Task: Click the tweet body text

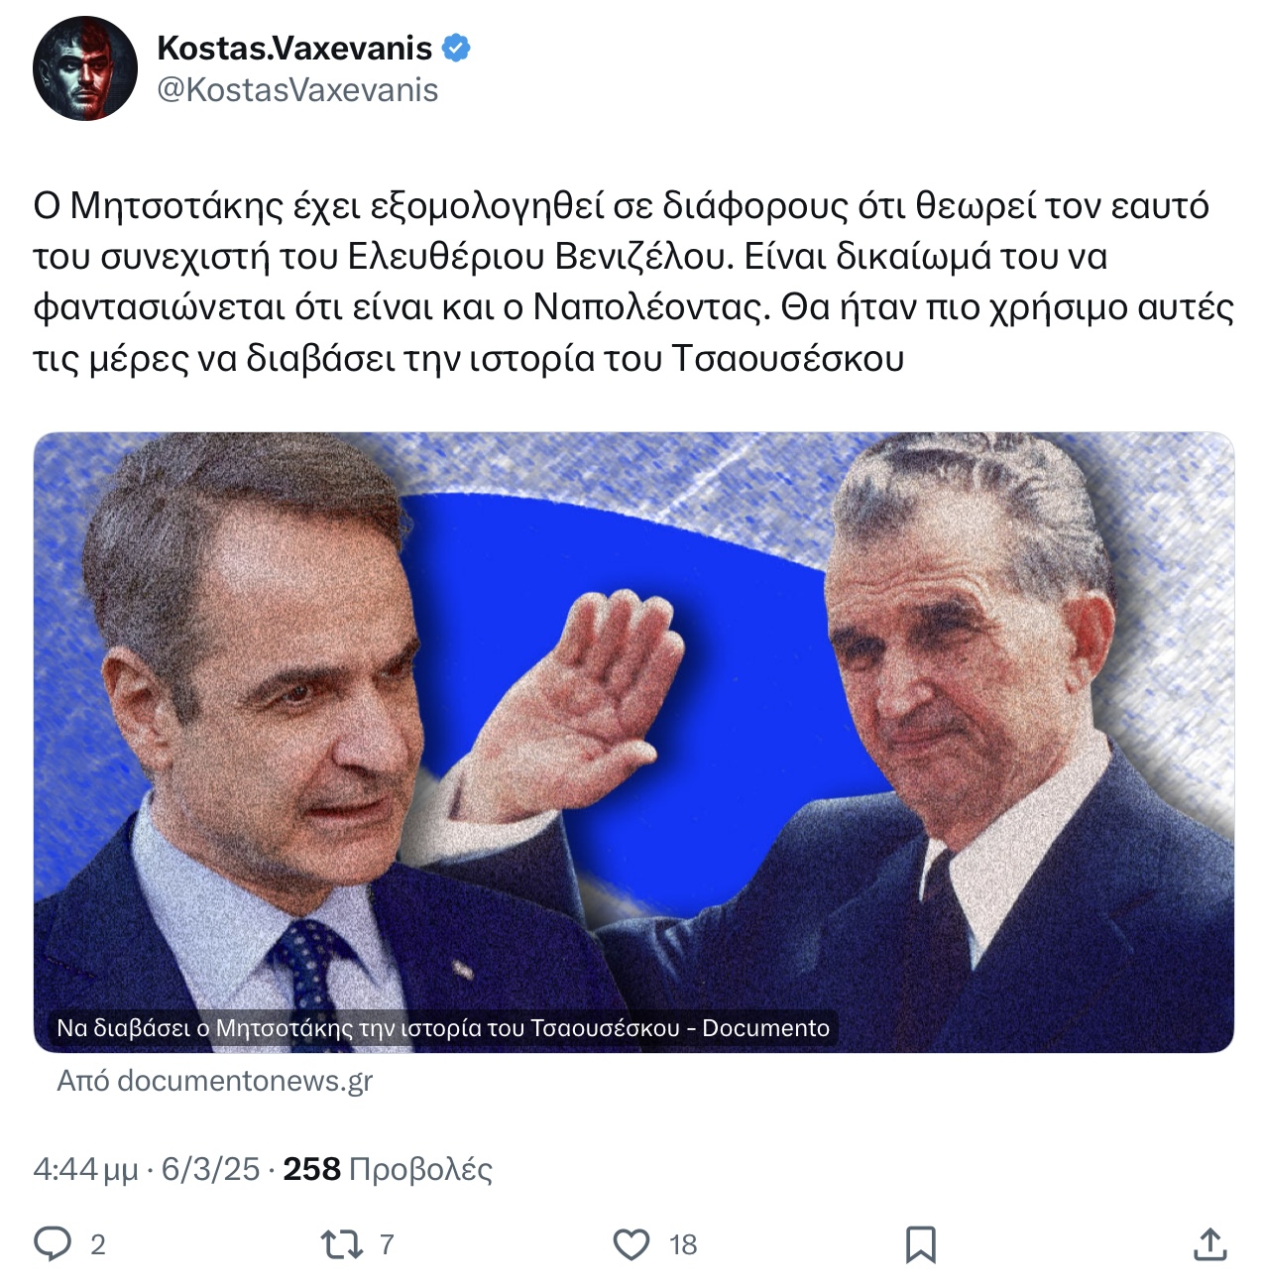Action: point(633,282)
